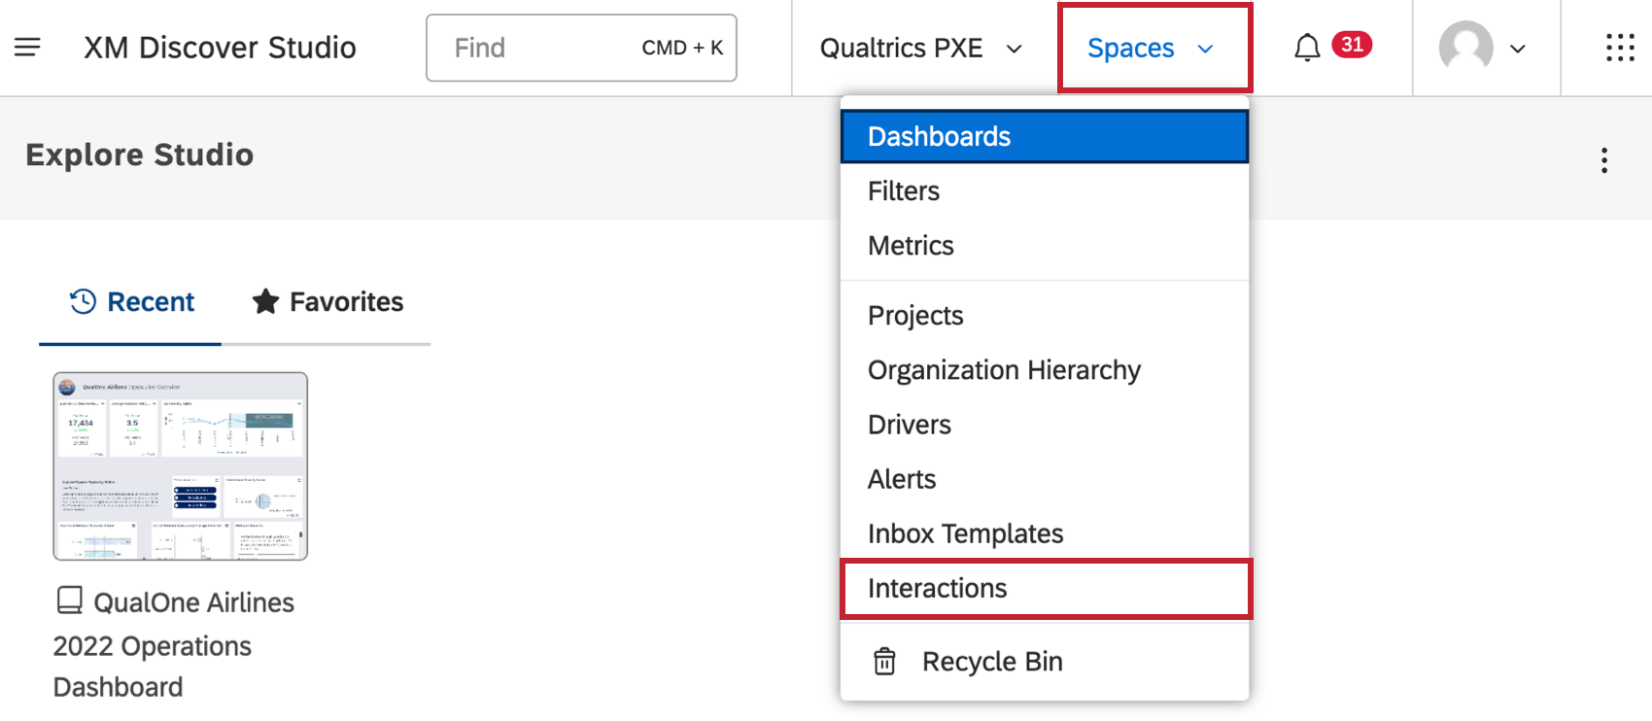Open the QualOne Airlines dashboard thumbnail

pyautogui.click(x=181, y=466)
